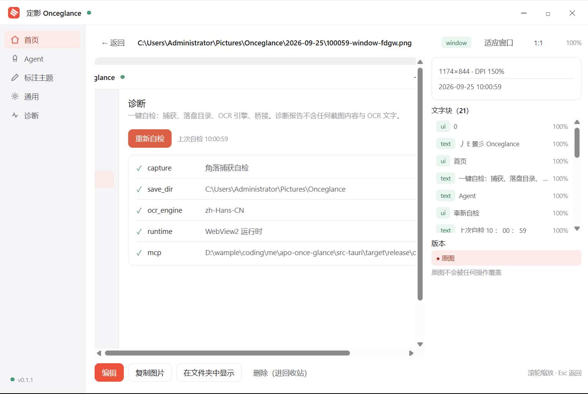The width and height of the screenshot is (588, 394).
Task: Click 删除 (进回收站) to delete the capture
Action: click(280, 373)
